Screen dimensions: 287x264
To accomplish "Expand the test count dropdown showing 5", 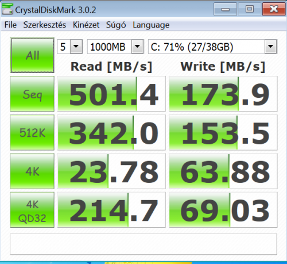I will point(76,47).
